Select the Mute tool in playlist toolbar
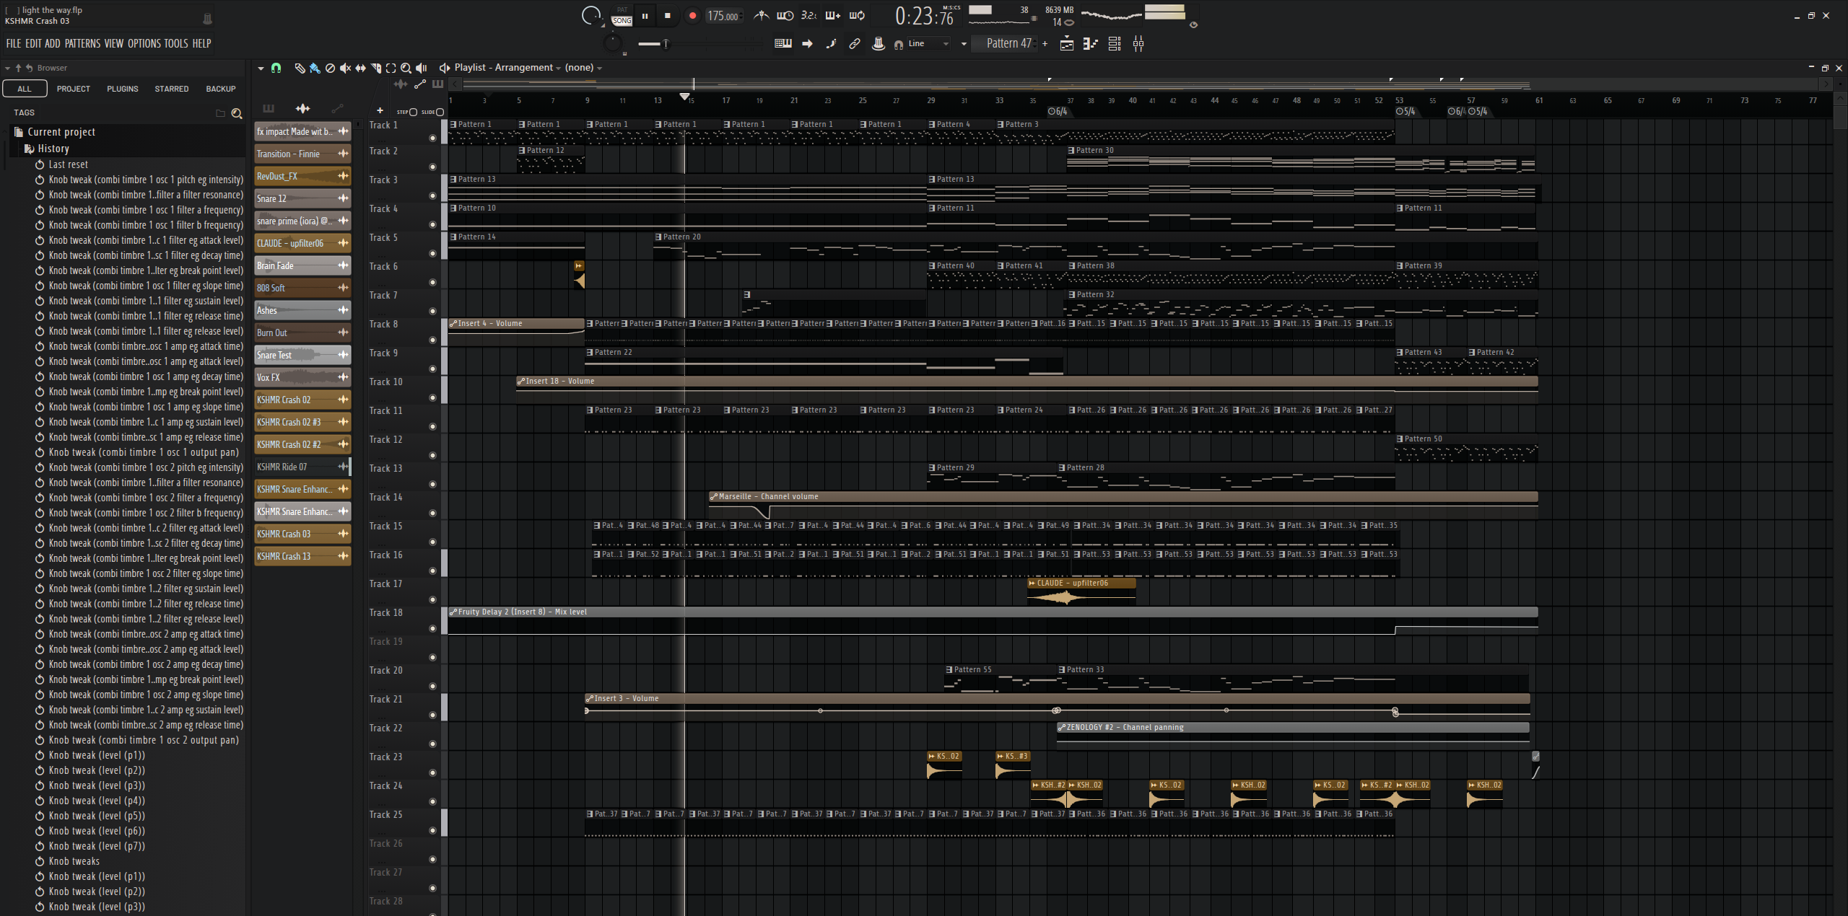1848x916 pixels. pyautogui.click(x=345, y=68)
